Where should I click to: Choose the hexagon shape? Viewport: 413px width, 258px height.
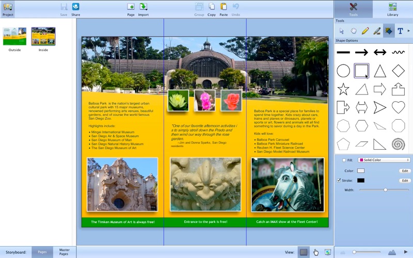pyautogui.click(x=361, y=126)
